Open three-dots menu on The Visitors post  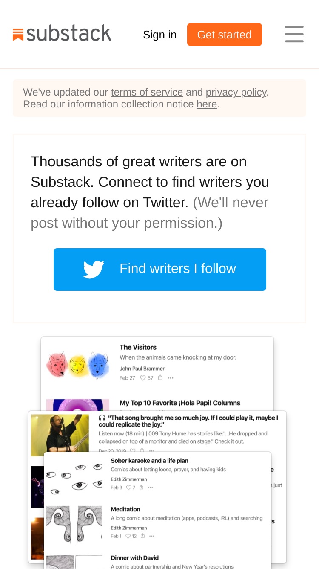point(171,378)
